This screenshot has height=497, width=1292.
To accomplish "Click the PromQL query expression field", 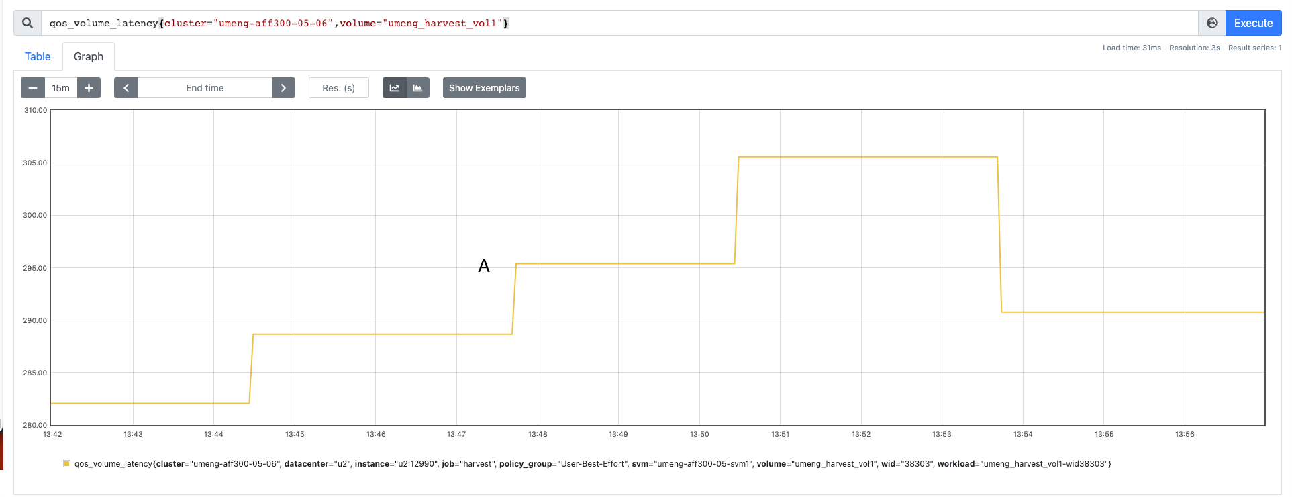I will pos(619,23).
